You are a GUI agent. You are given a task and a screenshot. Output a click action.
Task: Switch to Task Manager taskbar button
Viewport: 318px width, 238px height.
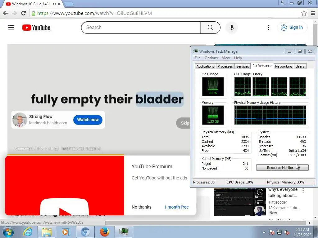click(124, 232)
